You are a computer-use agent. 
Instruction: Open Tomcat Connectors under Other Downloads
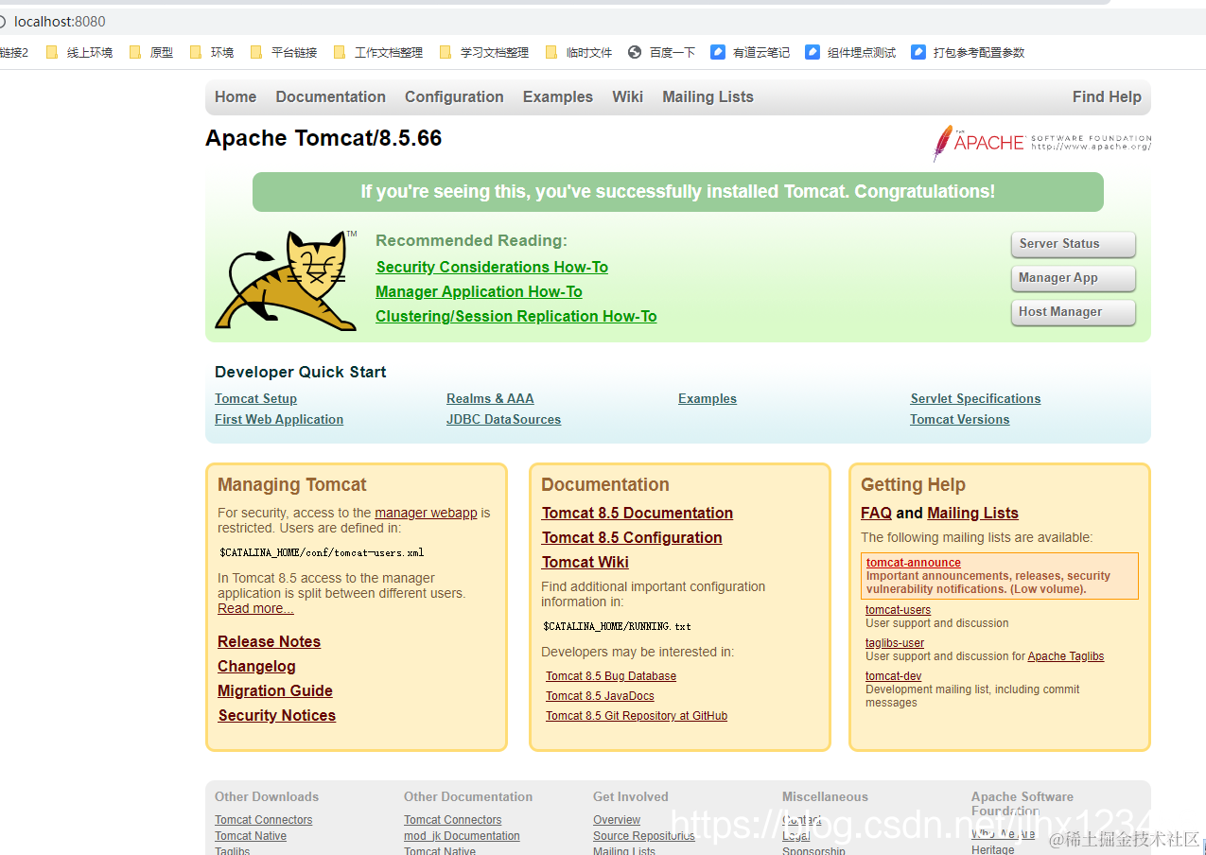[263, 820]
